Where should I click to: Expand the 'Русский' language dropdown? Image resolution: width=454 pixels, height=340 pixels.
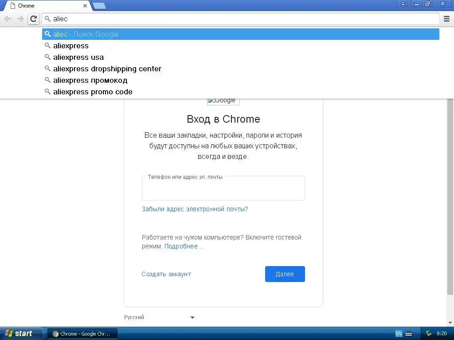click(x=159, y=317)
